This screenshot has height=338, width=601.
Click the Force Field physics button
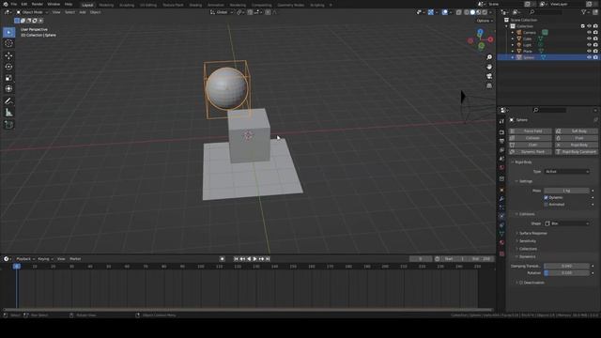point(531,131)
